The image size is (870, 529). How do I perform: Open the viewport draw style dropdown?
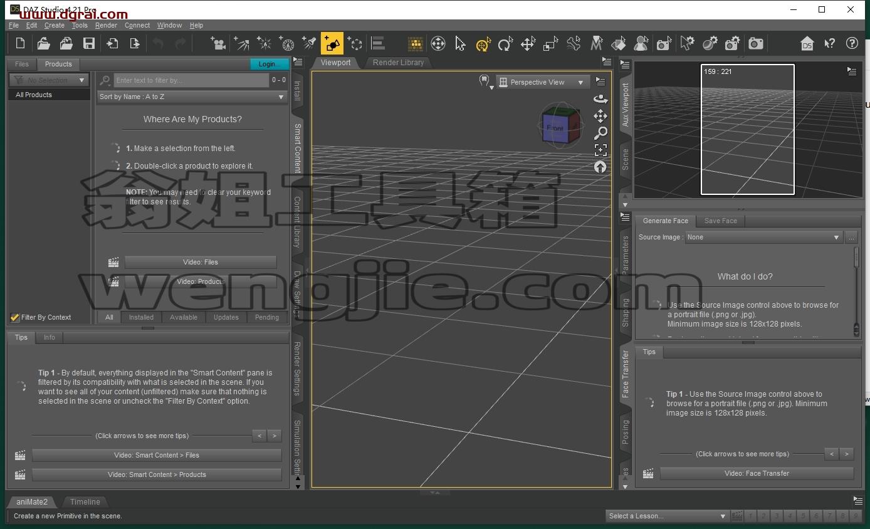click(x=486, y=82)
